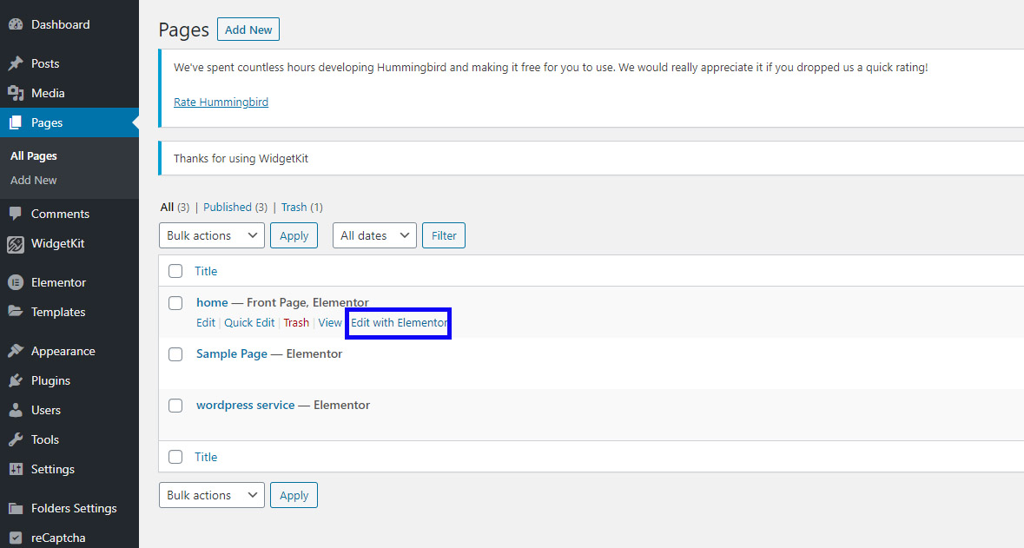Show All pages filter link
The width and height of the screenshot is (1024, 548).
point(167,207)
